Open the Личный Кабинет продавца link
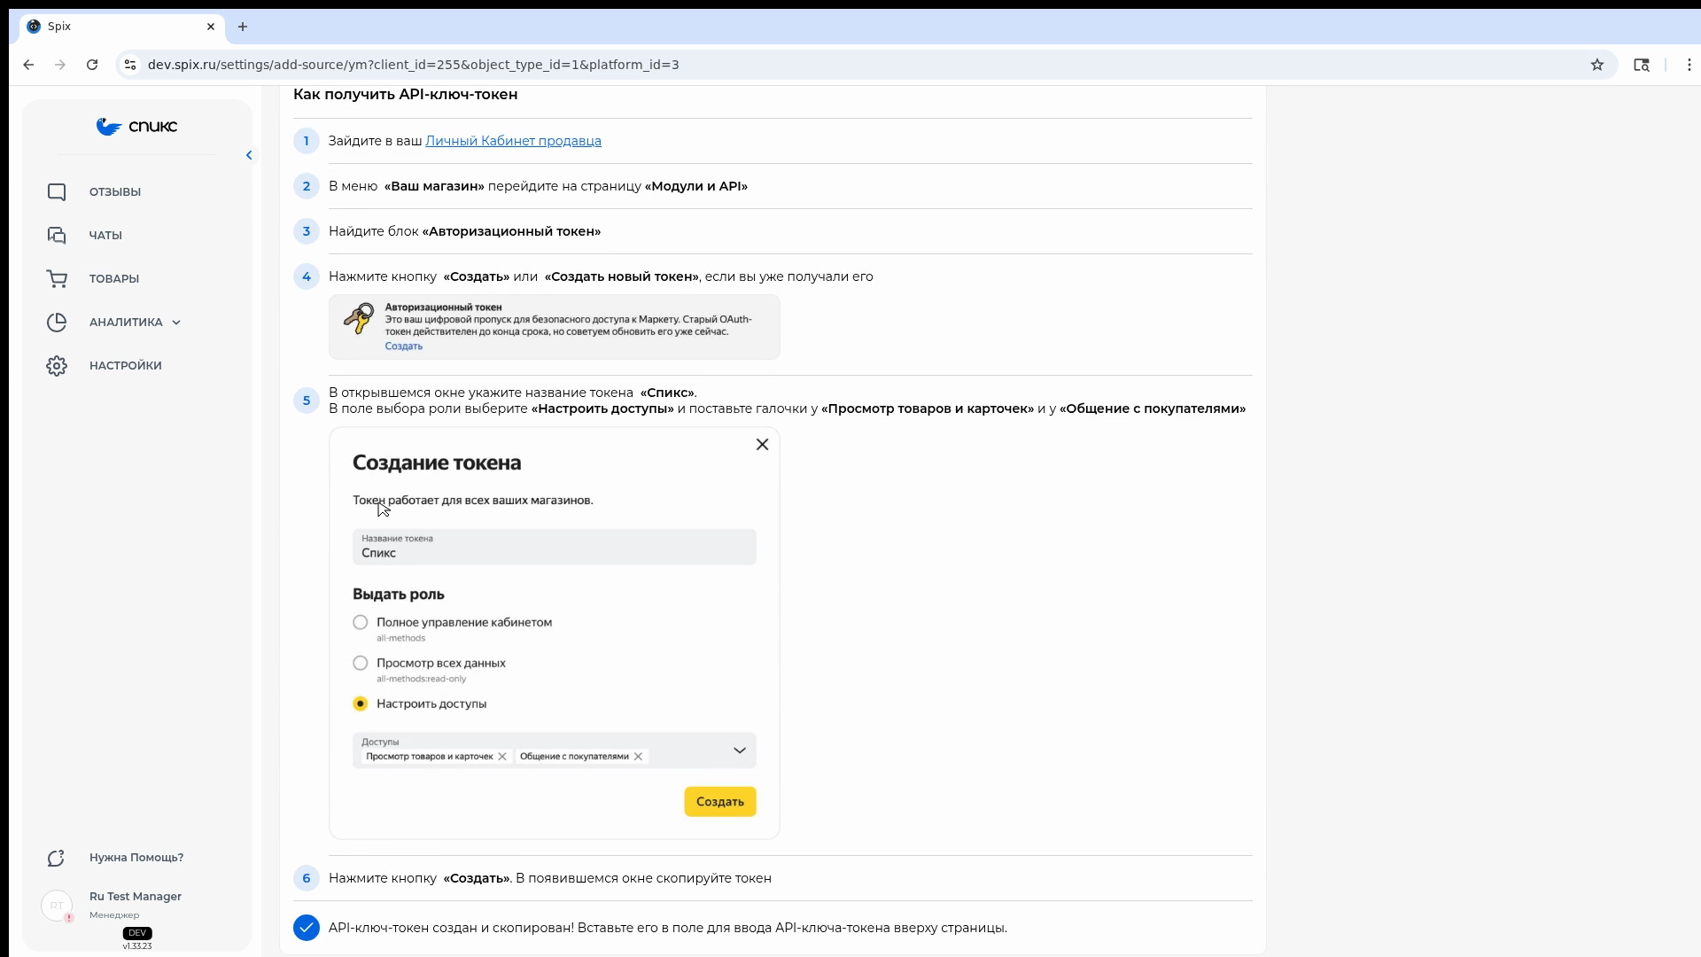The width and height of the screenshot is (1701, 957). coord(513,141)
